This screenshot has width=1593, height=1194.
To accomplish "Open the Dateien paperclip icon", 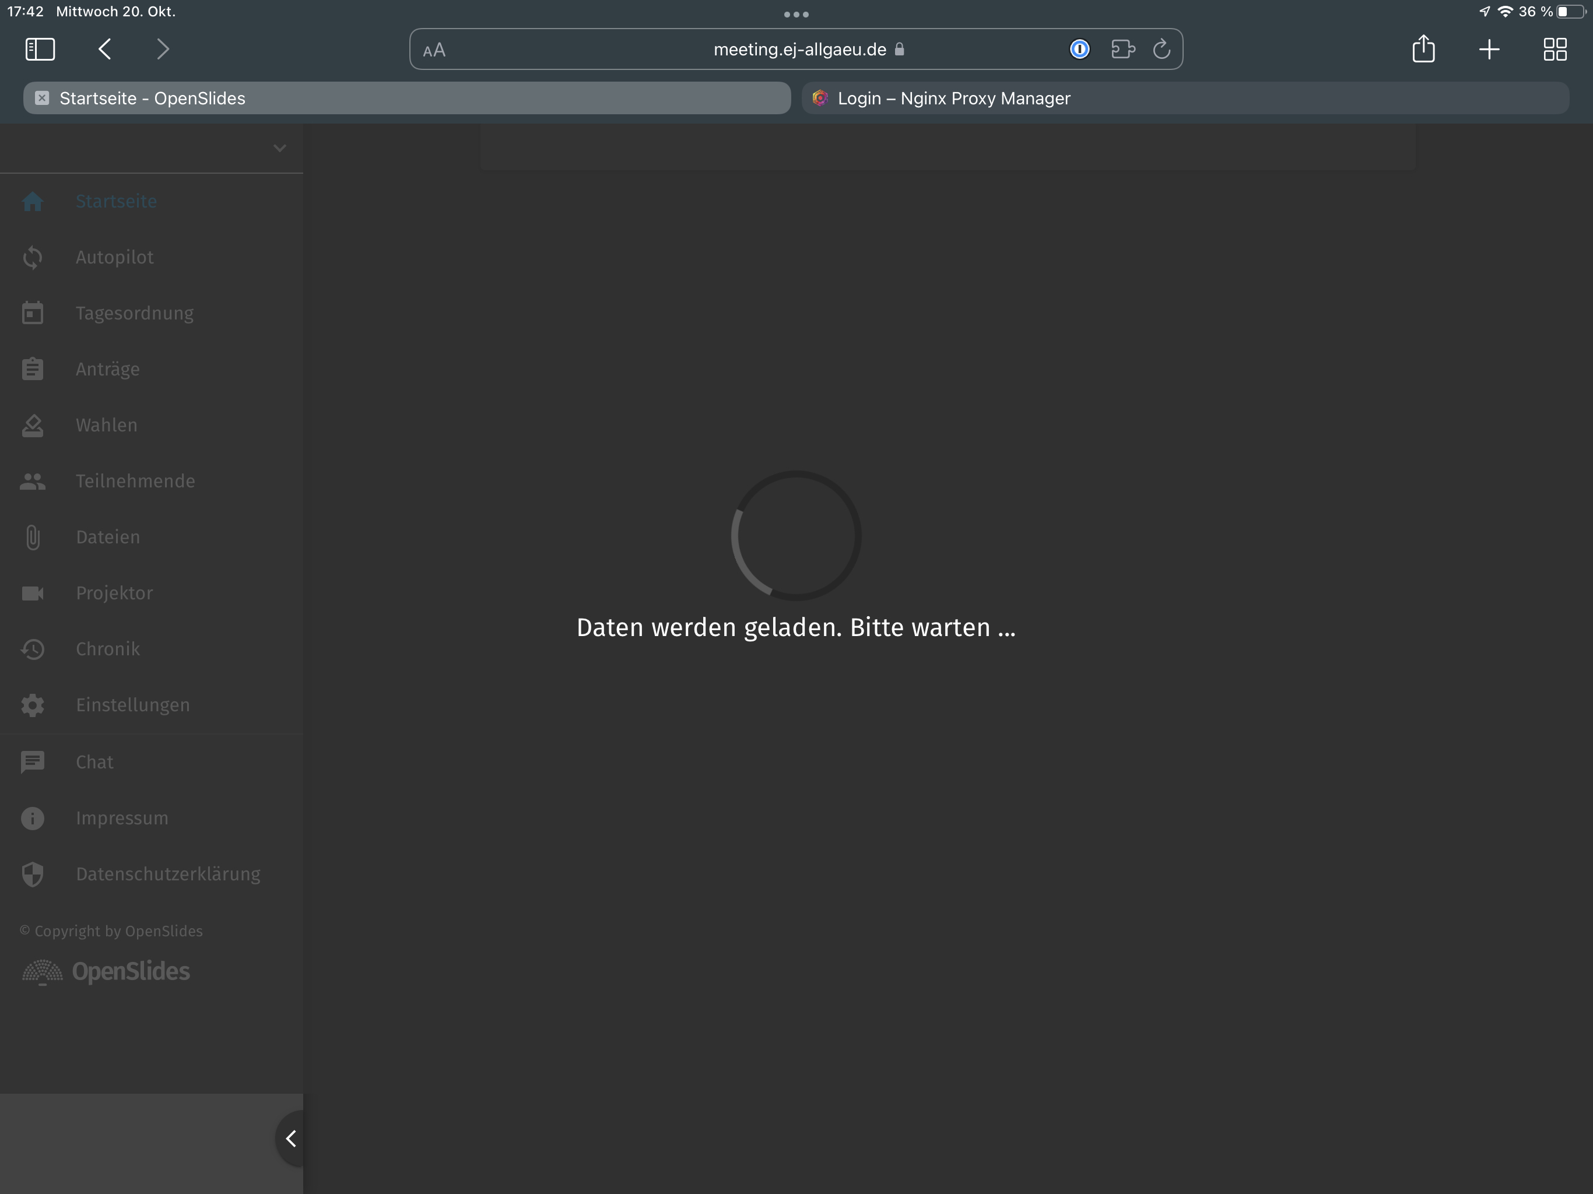I will click(33, 537).
